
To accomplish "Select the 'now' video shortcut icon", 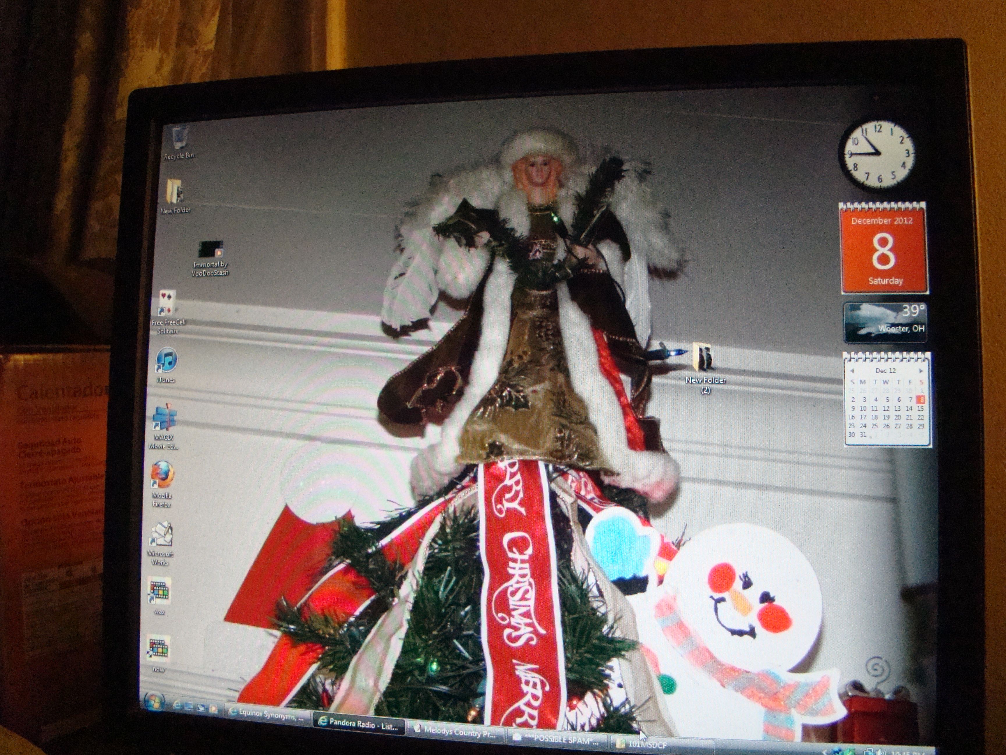I will [x=158, y=654].
